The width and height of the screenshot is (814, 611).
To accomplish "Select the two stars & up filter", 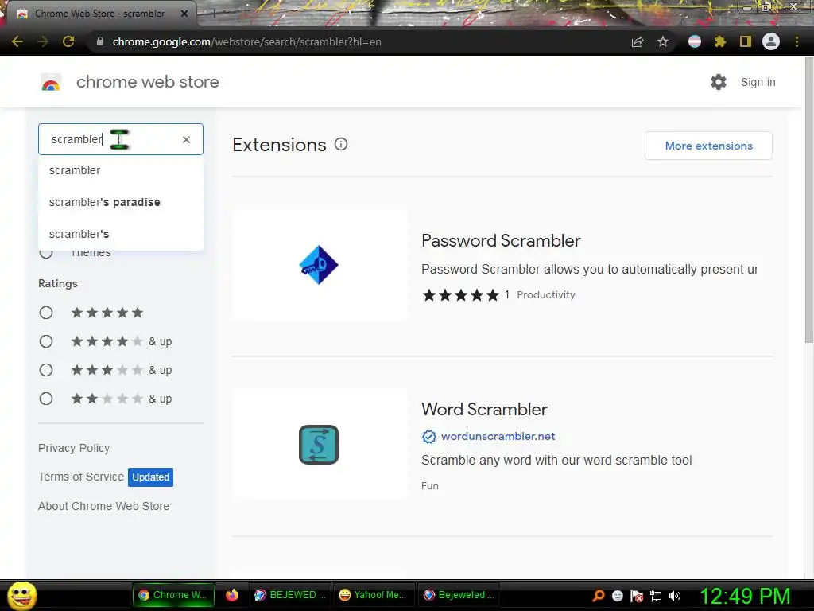I will [46, 399].
